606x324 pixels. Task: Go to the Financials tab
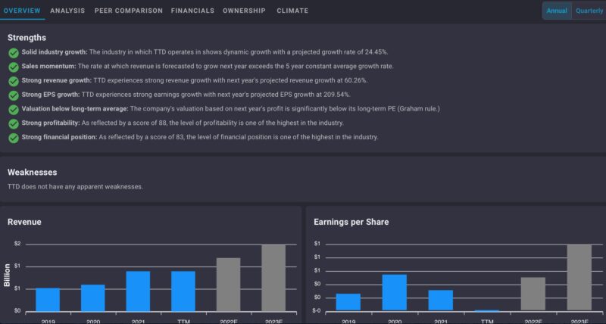pyautogui.click(x=192, y=11)
